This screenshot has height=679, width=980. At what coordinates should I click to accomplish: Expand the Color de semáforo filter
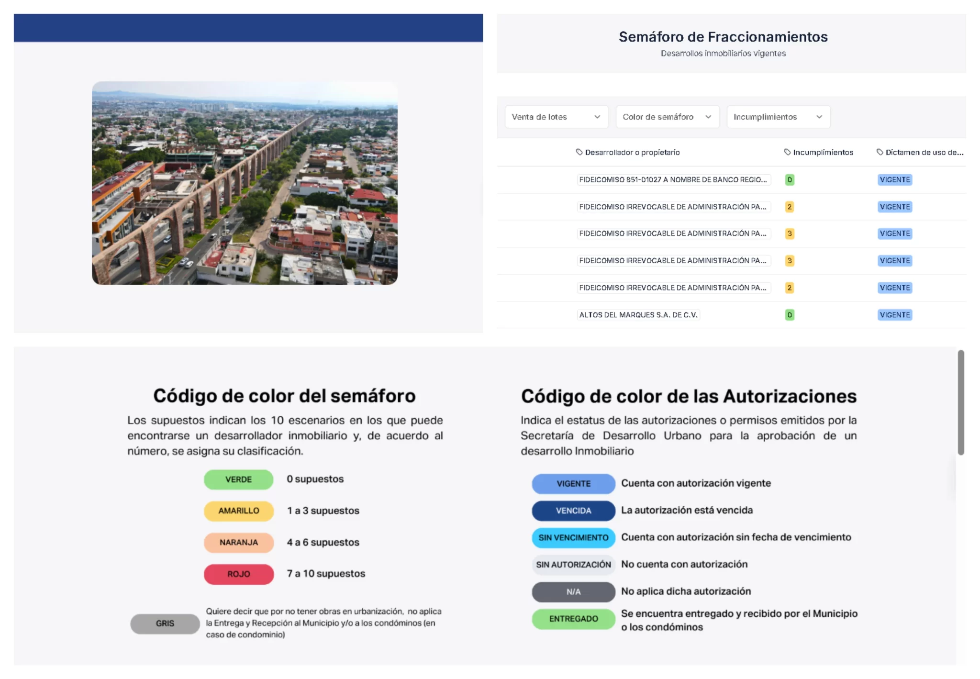pyautogui.click(x=667, y=117)
